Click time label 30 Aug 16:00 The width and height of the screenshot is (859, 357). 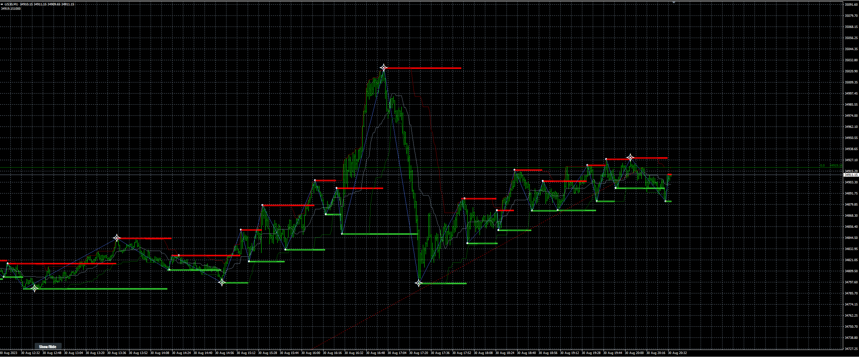311,353
